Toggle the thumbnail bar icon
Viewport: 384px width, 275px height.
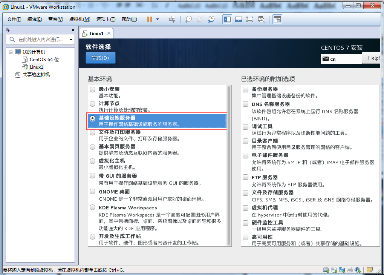coord(238,19)
